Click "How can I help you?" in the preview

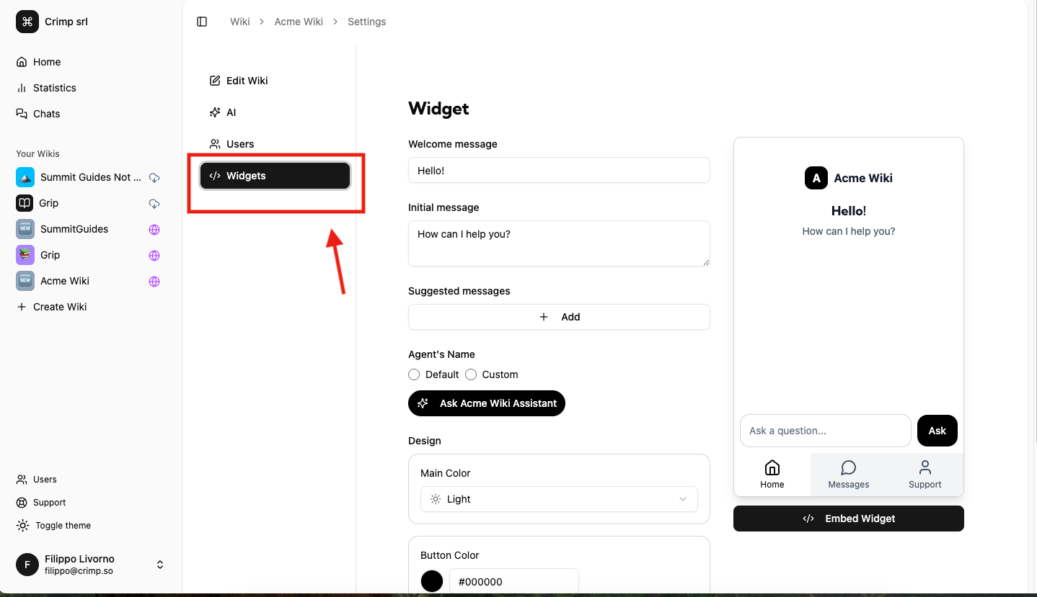849,231
